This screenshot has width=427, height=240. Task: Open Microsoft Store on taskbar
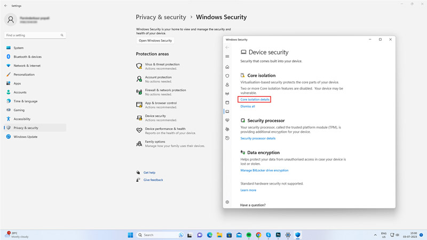[229, 235]
